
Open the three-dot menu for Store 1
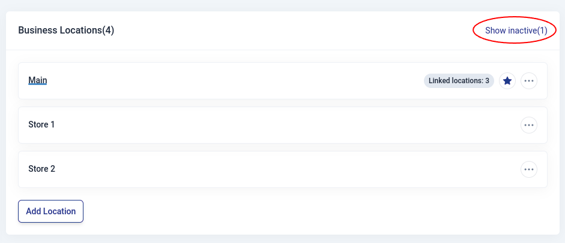pos(529,125)
